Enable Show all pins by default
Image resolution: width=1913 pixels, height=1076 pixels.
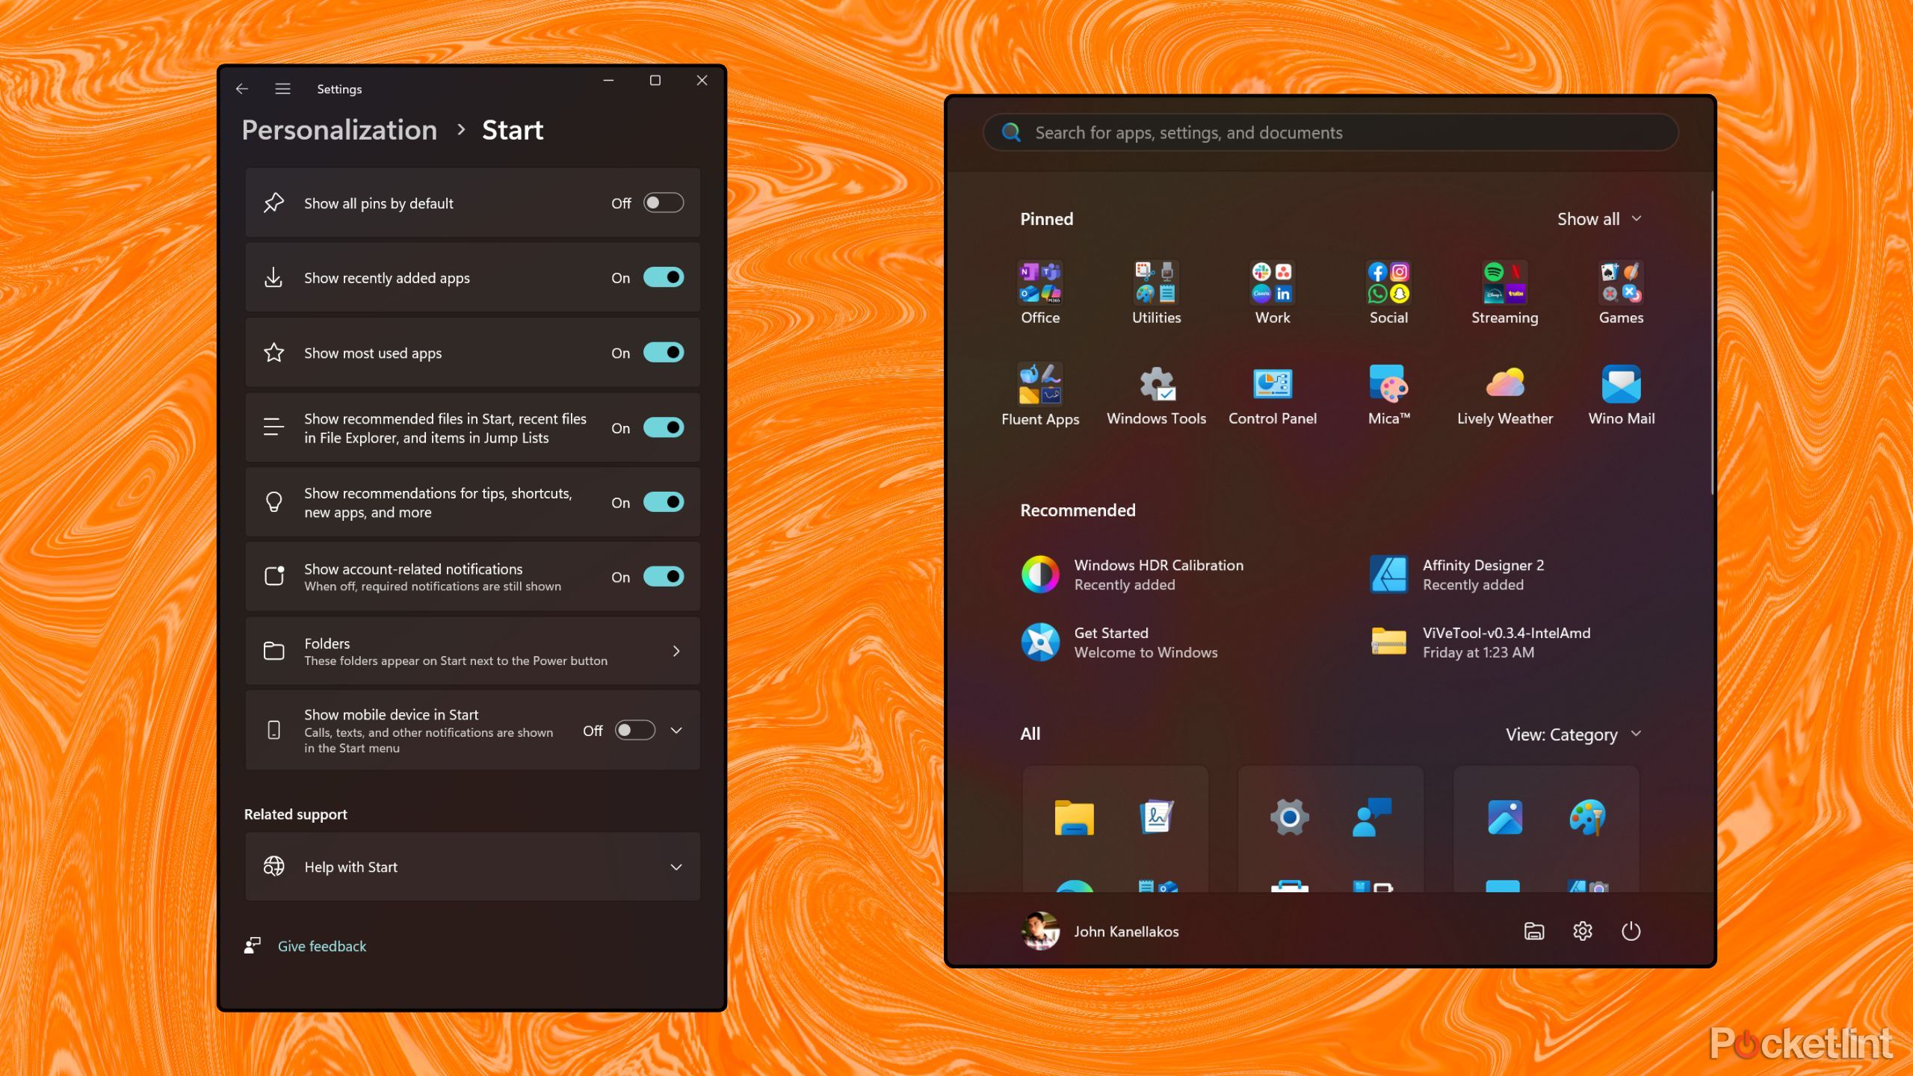click(663, 202)
